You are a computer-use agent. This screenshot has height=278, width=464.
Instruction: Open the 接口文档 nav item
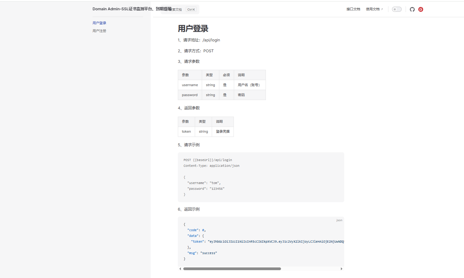click(x=353, y=9)
